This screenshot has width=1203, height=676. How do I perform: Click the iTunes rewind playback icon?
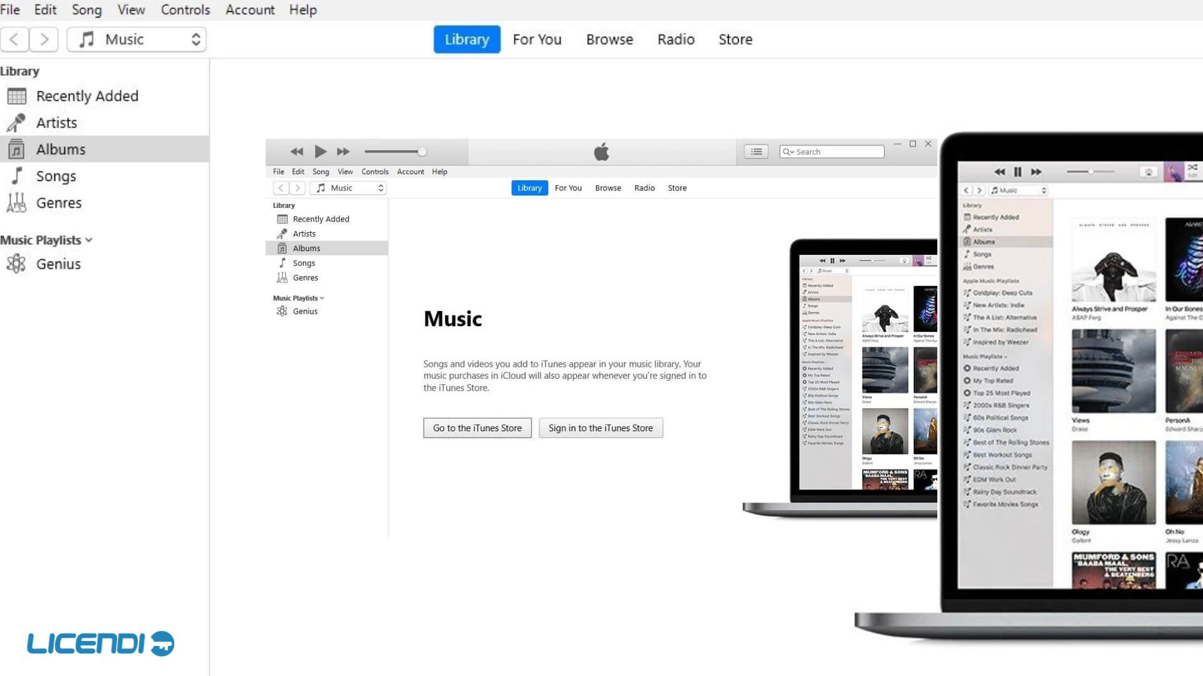click(x=296, y=151)
